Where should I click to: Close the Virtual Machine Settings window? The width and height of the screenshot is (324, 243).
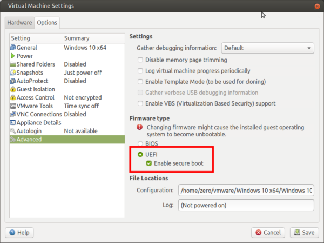[317, 6]
